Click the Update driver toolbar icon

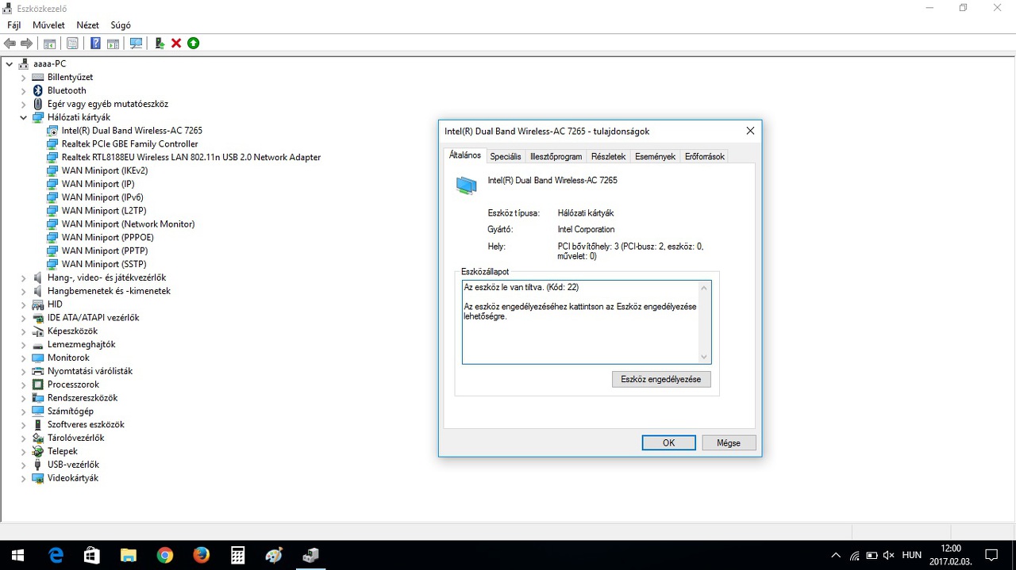[x=160, y=44]
